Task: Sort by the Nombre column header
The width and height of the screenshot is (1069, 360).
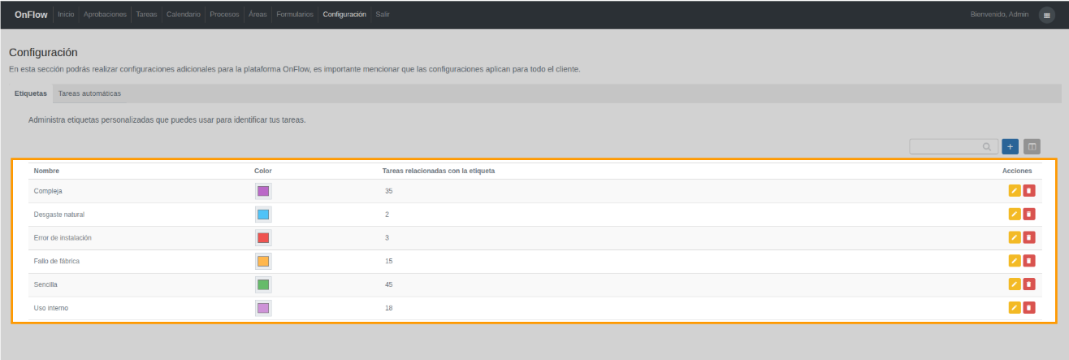Action: [46, 171]
